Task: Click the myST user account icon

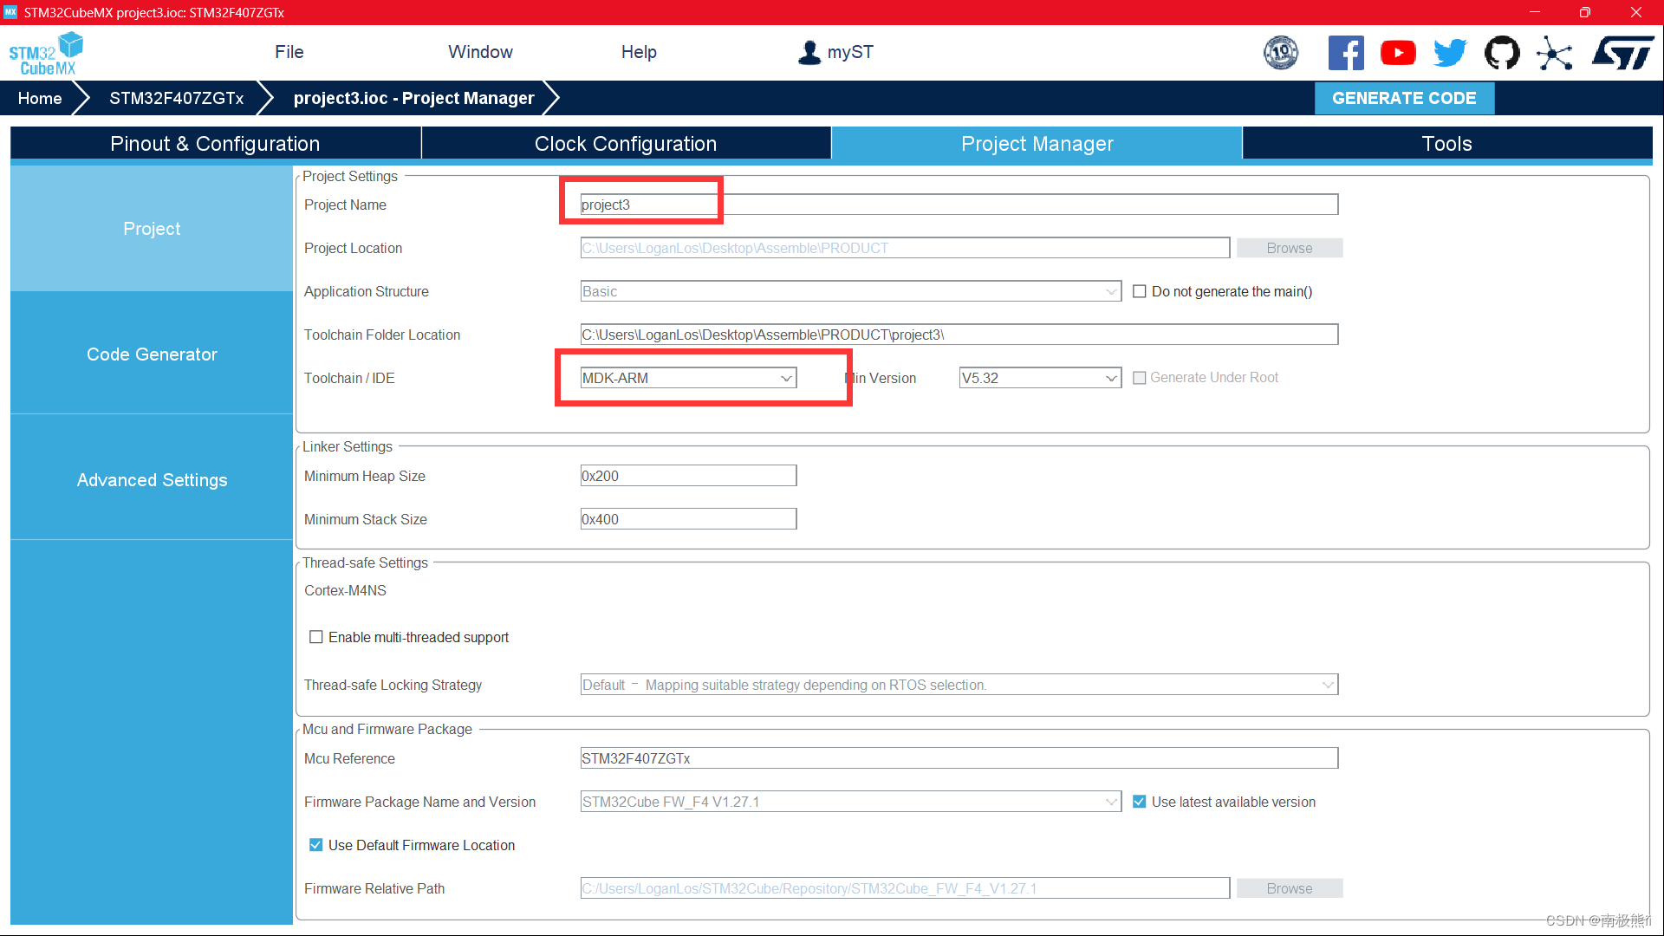Action: (x=809, y=52)
